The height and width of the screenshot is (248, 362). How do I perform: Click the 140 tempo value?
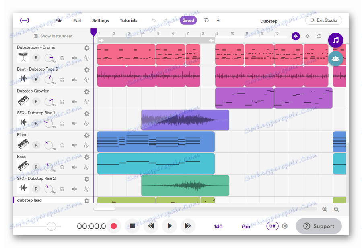point(218,227)
